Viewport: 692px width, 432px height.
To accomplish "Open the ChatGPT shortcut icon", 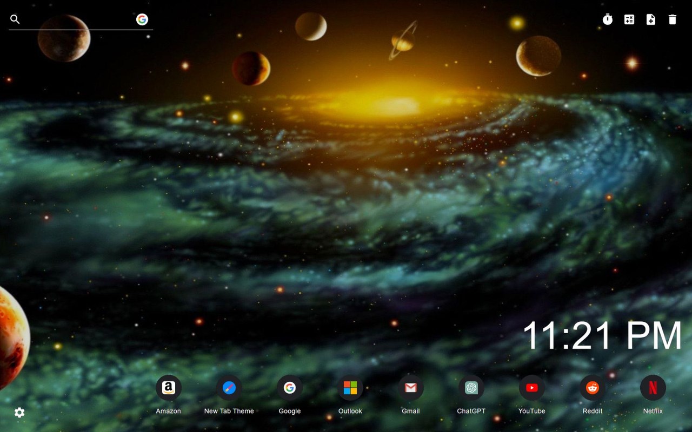I will tap(471, 388).
